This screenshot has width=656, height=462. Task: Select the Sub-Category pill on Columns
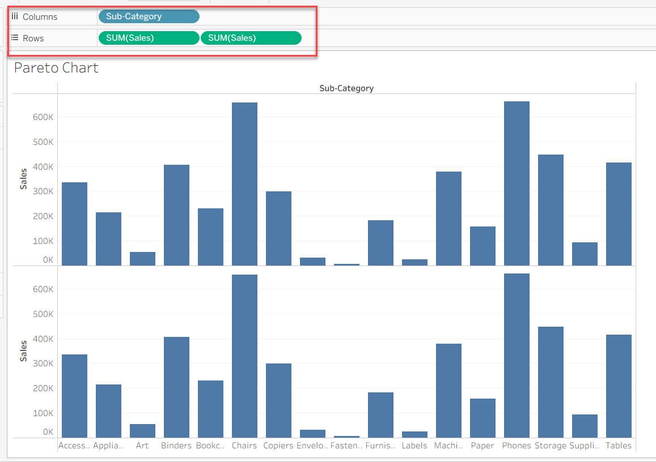[x=149, y=16]
